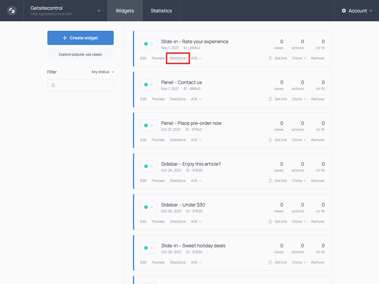The height and width of the screenshot is (284, 379).
Task: Remove the Place pre-order now widget
Action: click(x=317, y=140)
